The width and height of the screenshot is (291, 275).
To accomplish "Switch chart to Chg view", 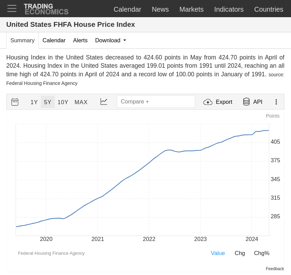I will pyautogui.click(x=239, y=253).
